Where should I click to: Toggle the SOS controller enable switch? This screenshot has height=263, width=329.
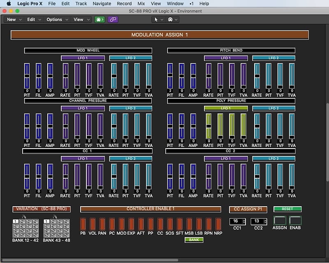(x=170, y=224)
